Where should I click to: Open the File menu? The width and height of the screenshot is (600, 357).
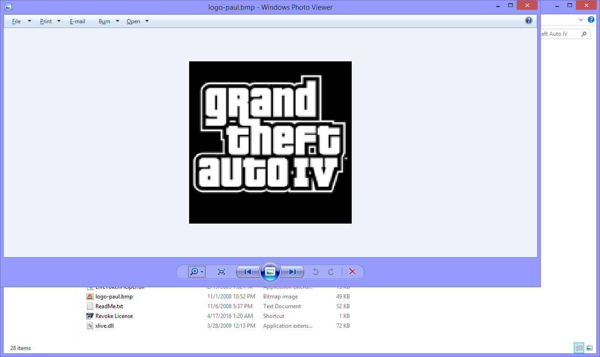click(16, 21)
